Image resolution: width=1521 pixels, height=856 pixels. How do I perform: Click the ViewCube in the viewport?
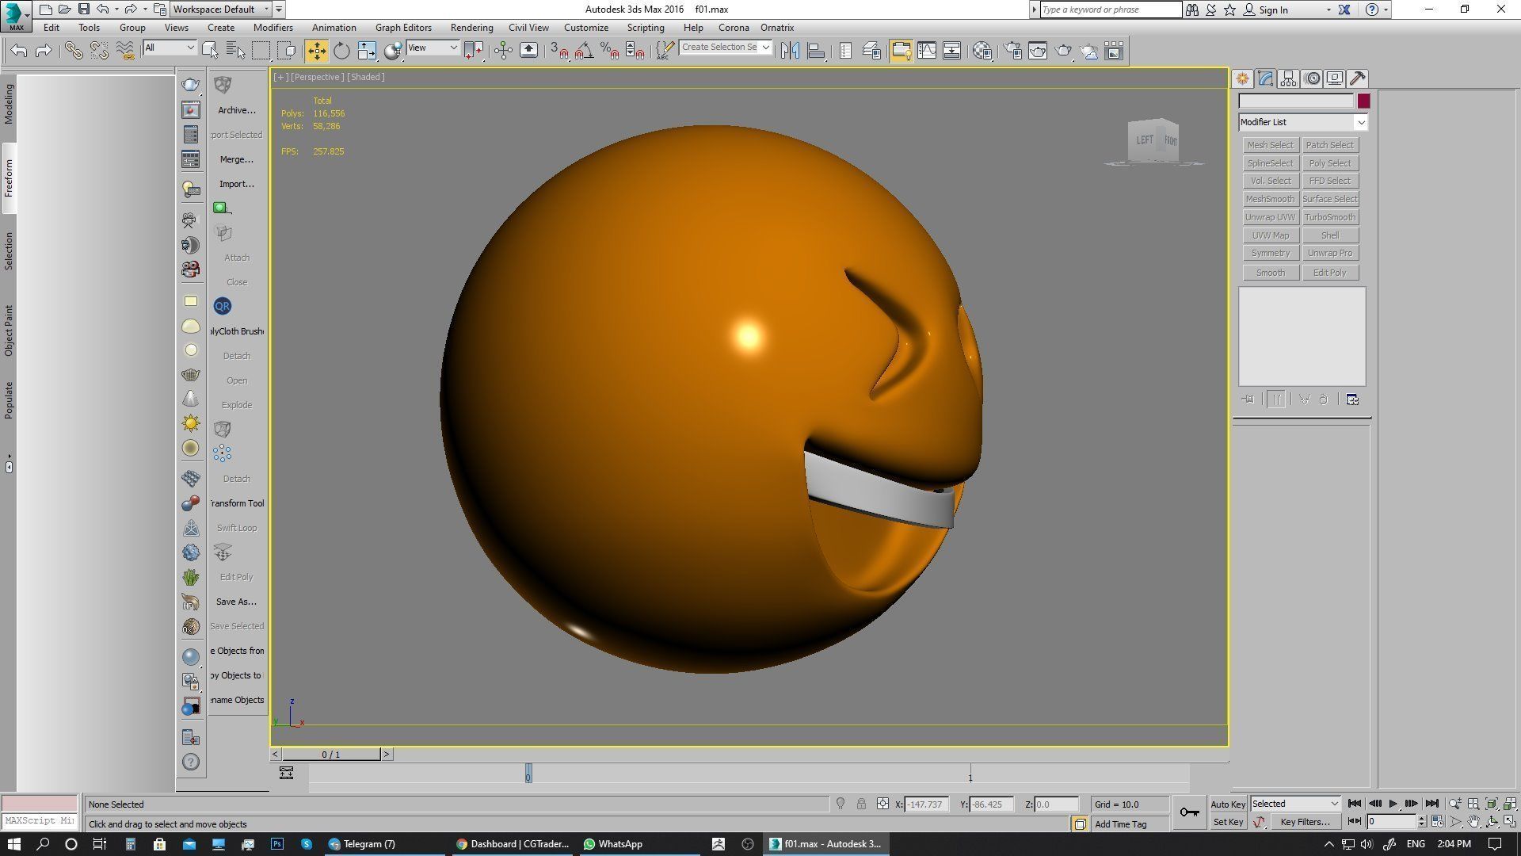point(1154,141)
